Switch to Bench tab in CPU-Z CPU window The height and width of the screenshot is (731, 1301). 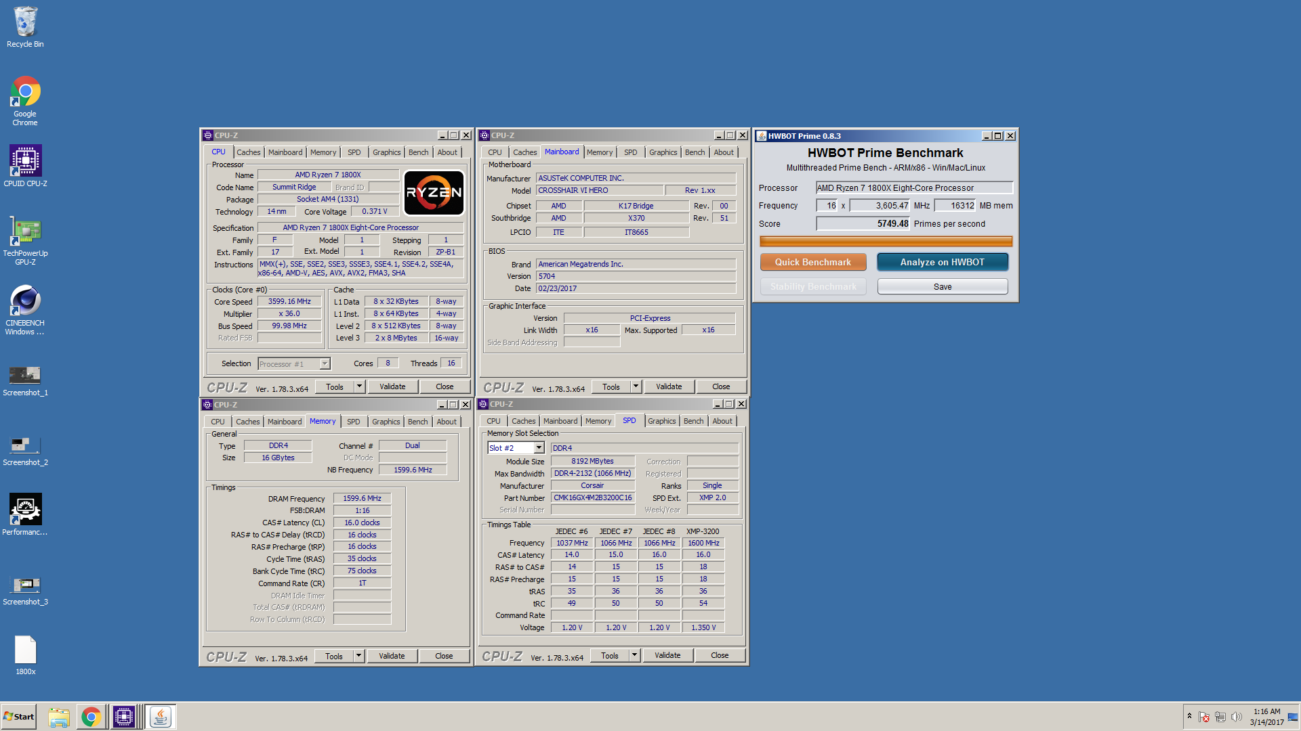pos(418,152)
